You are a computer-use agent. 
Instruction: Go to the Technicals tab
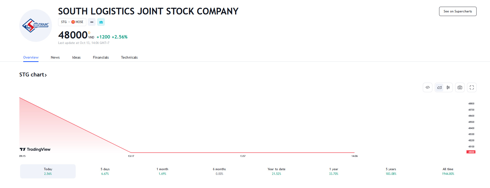pyautogui.click(x=129, y=58)
